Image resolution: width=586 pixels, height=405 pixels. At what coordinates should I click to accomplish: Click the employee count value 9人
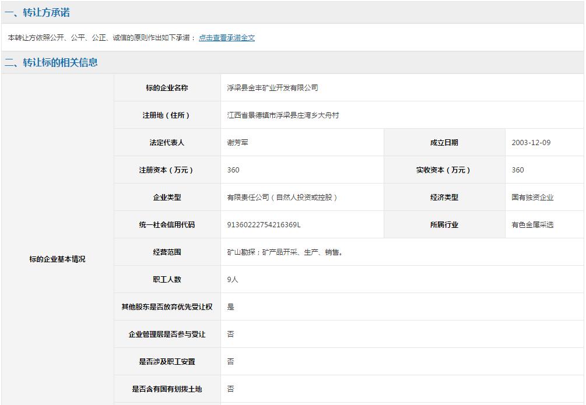pos(233,280)
